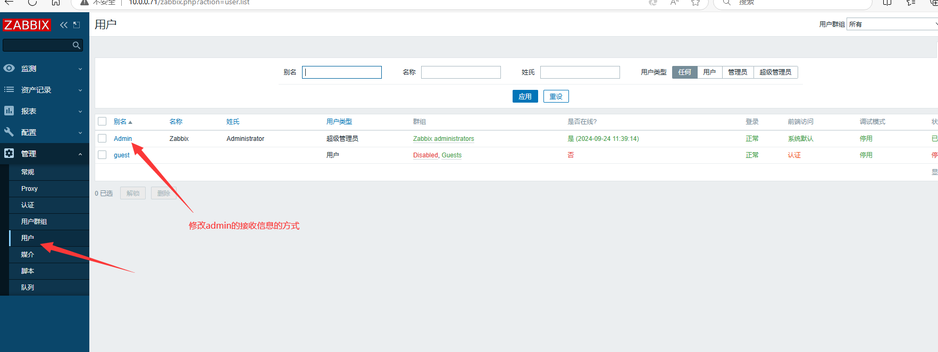Click the Administrator surname cell
Viewport: 938px width, 352px height.
[x=245, y=138]
